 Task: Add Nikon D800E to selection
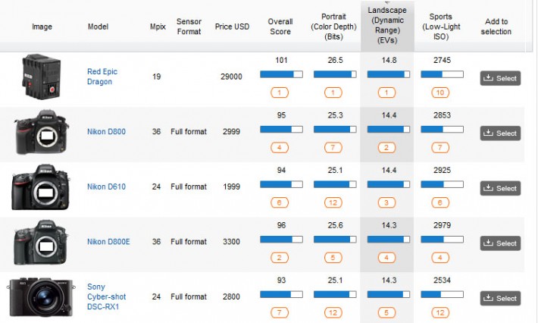[x=500, y=243]
